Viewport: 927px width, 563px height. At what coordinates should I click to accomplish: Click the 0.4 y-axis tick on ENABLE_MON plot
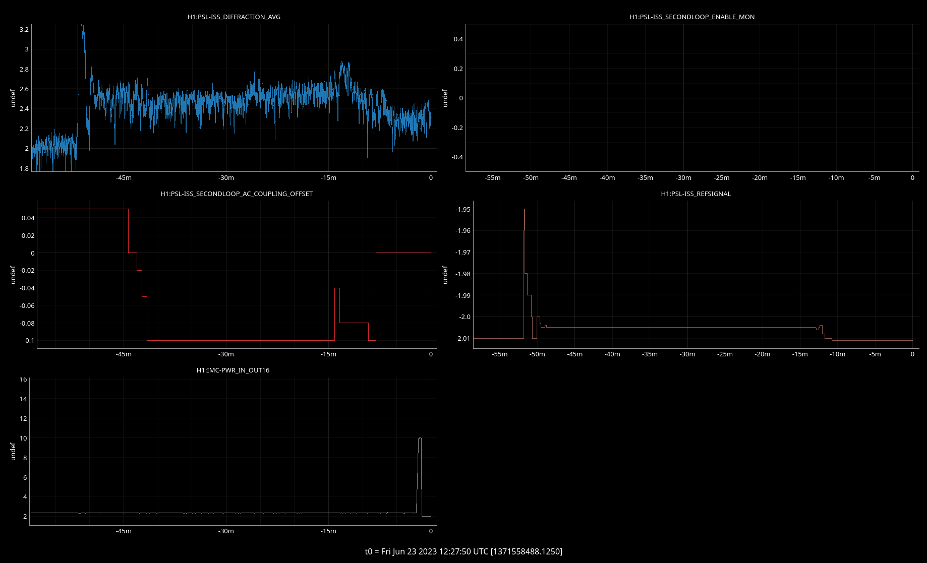[458, 39]
